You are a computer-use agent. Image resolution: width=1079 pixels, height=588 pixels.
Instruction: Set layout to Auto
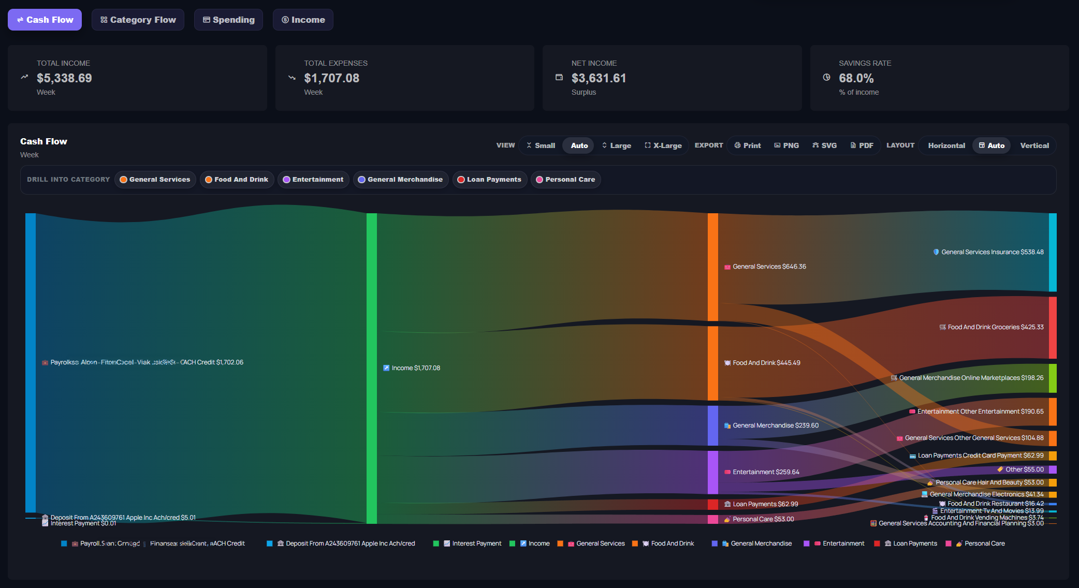pyautogui.click(x=991, y=145)
